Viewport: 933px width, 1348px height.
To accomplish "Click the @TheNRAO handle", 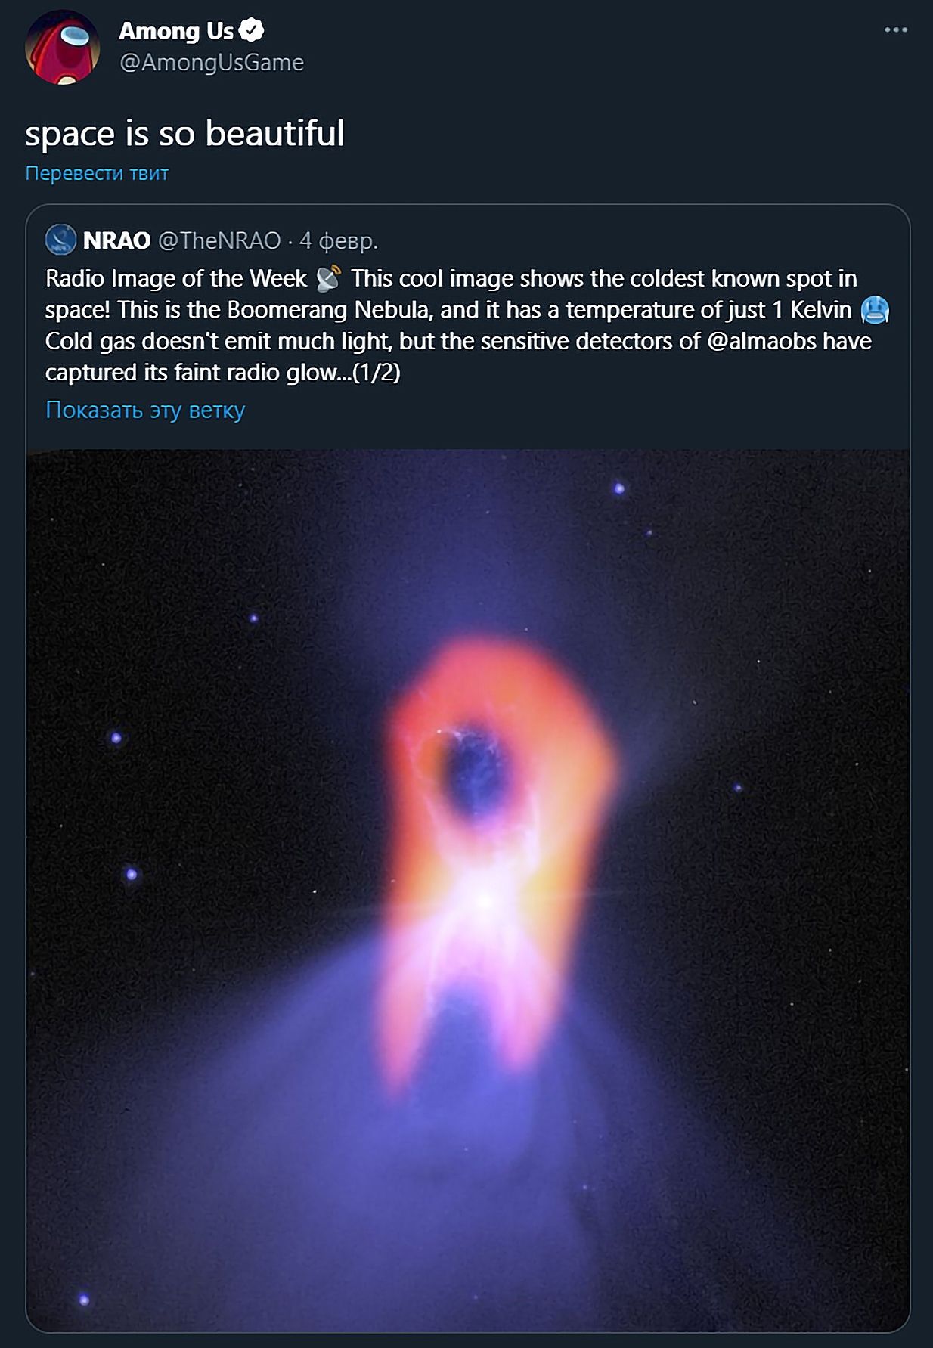I will (219, 240).
